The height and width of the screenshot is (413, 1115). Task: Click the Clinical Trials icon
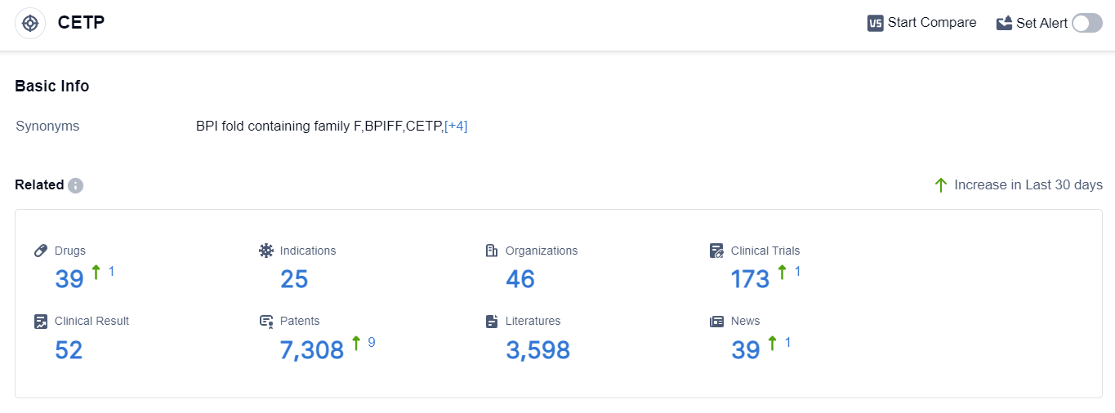click(x=717, y=251)
